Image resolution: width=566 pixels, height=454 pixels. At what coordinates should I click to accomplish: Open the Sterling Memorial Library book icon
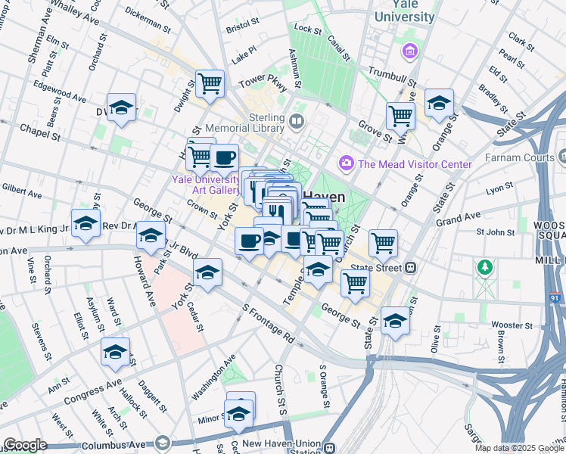click(x=297, y=121)
